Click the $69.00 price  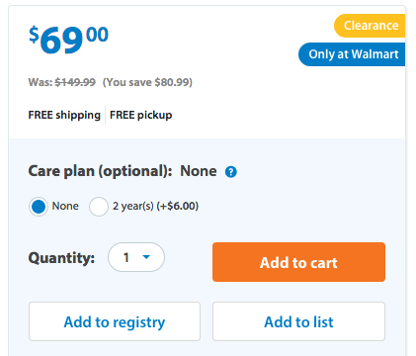[68, 40]
